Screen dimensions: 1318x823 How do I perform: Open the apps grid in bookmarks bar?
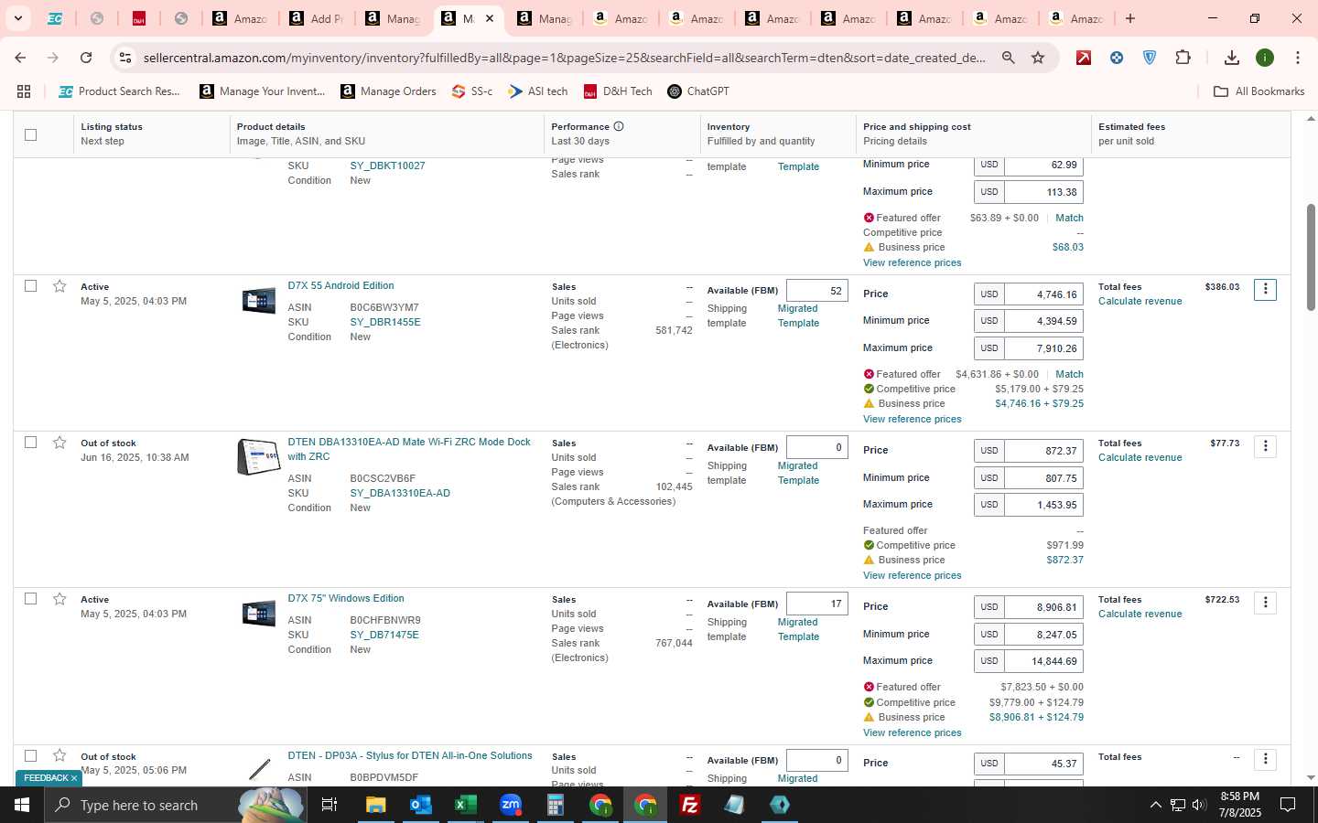[x=24, y=91]
